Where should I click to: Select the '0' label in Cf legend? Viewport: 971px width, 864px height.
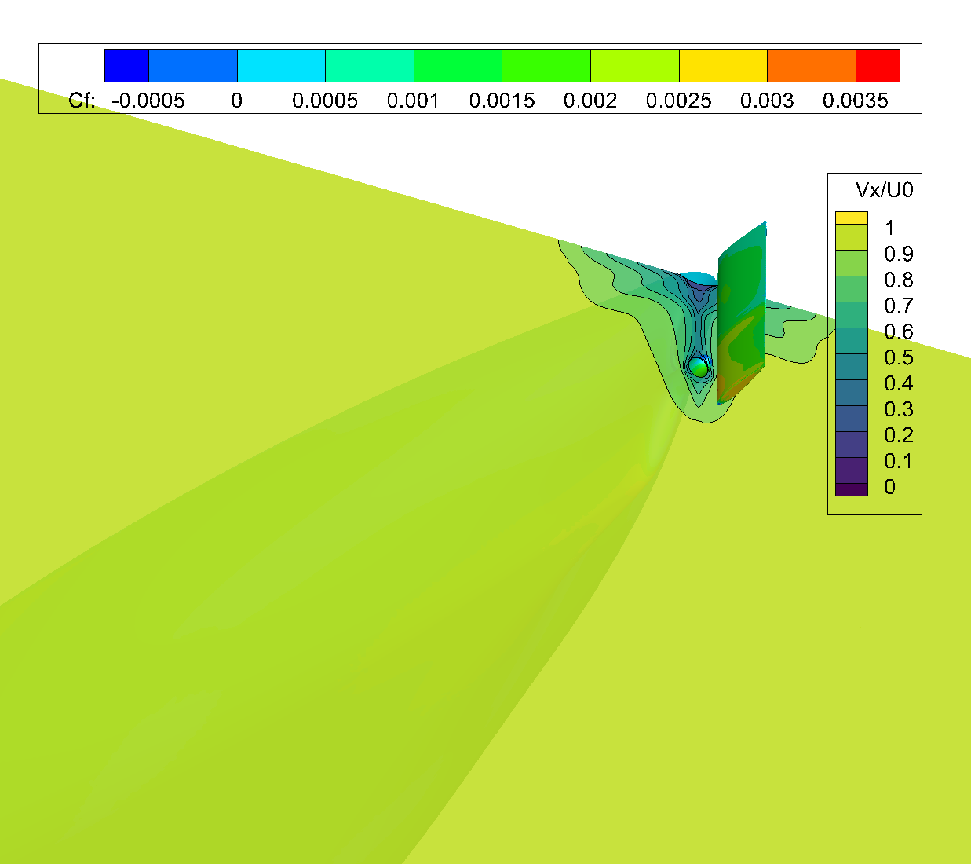tap(237, 101)
